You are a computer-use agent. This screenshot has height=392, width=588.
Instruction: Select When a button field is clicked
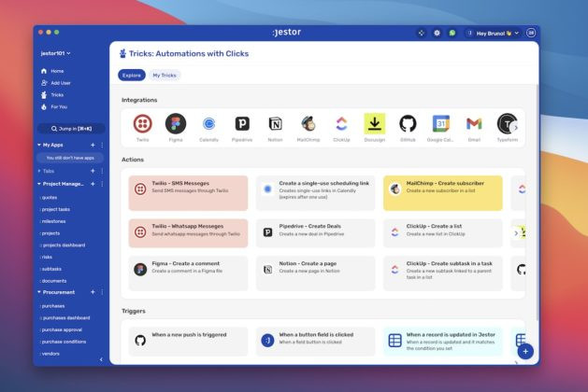tap(315, 342)
